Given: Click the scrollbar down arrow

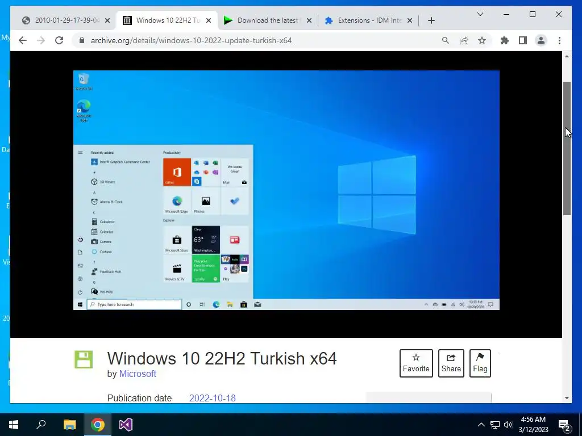Looking at the screenshot, I should (567, 398).
